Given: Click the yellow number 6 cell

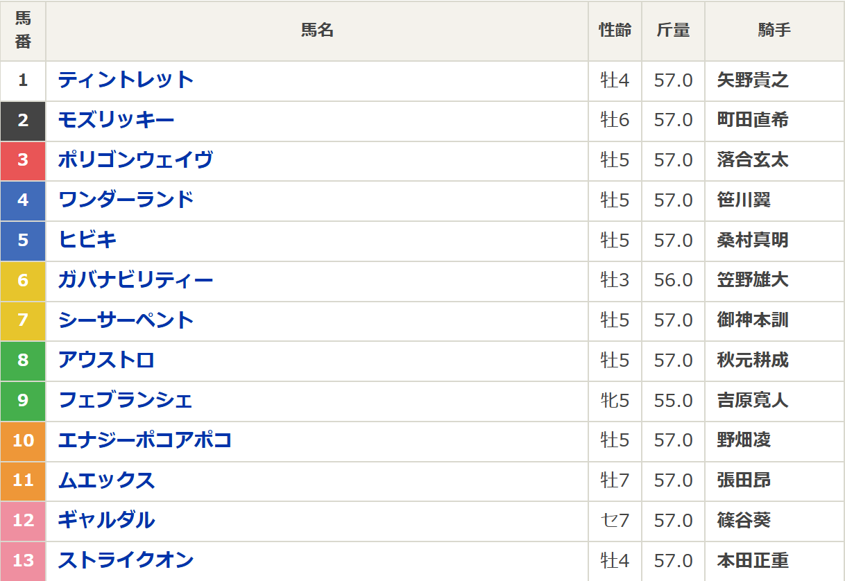Looking at the screenshot, I should tap(23, 280).
